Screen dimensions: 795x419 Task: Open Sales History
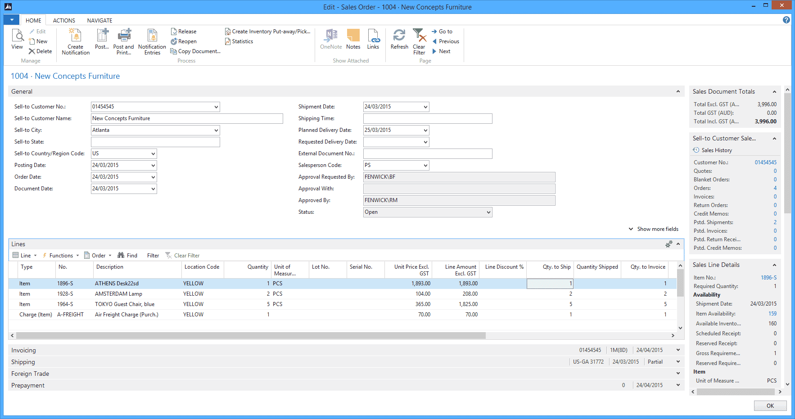(x=713, y=150)
